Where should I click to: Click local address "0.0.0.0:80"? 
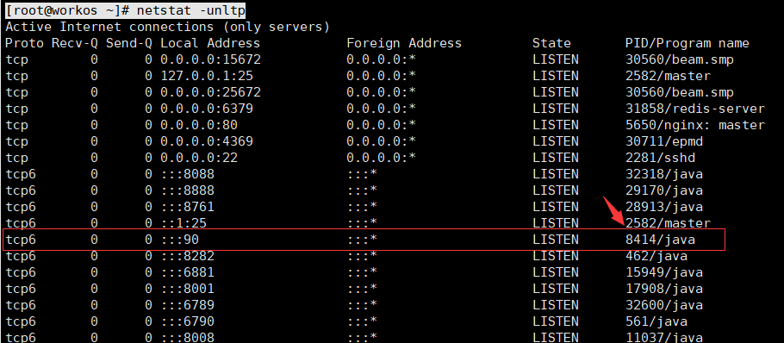point(199,125)
